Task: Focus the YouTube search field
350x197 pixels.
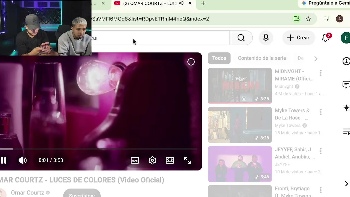Action: pyautogui.click(x=161, y=38)
